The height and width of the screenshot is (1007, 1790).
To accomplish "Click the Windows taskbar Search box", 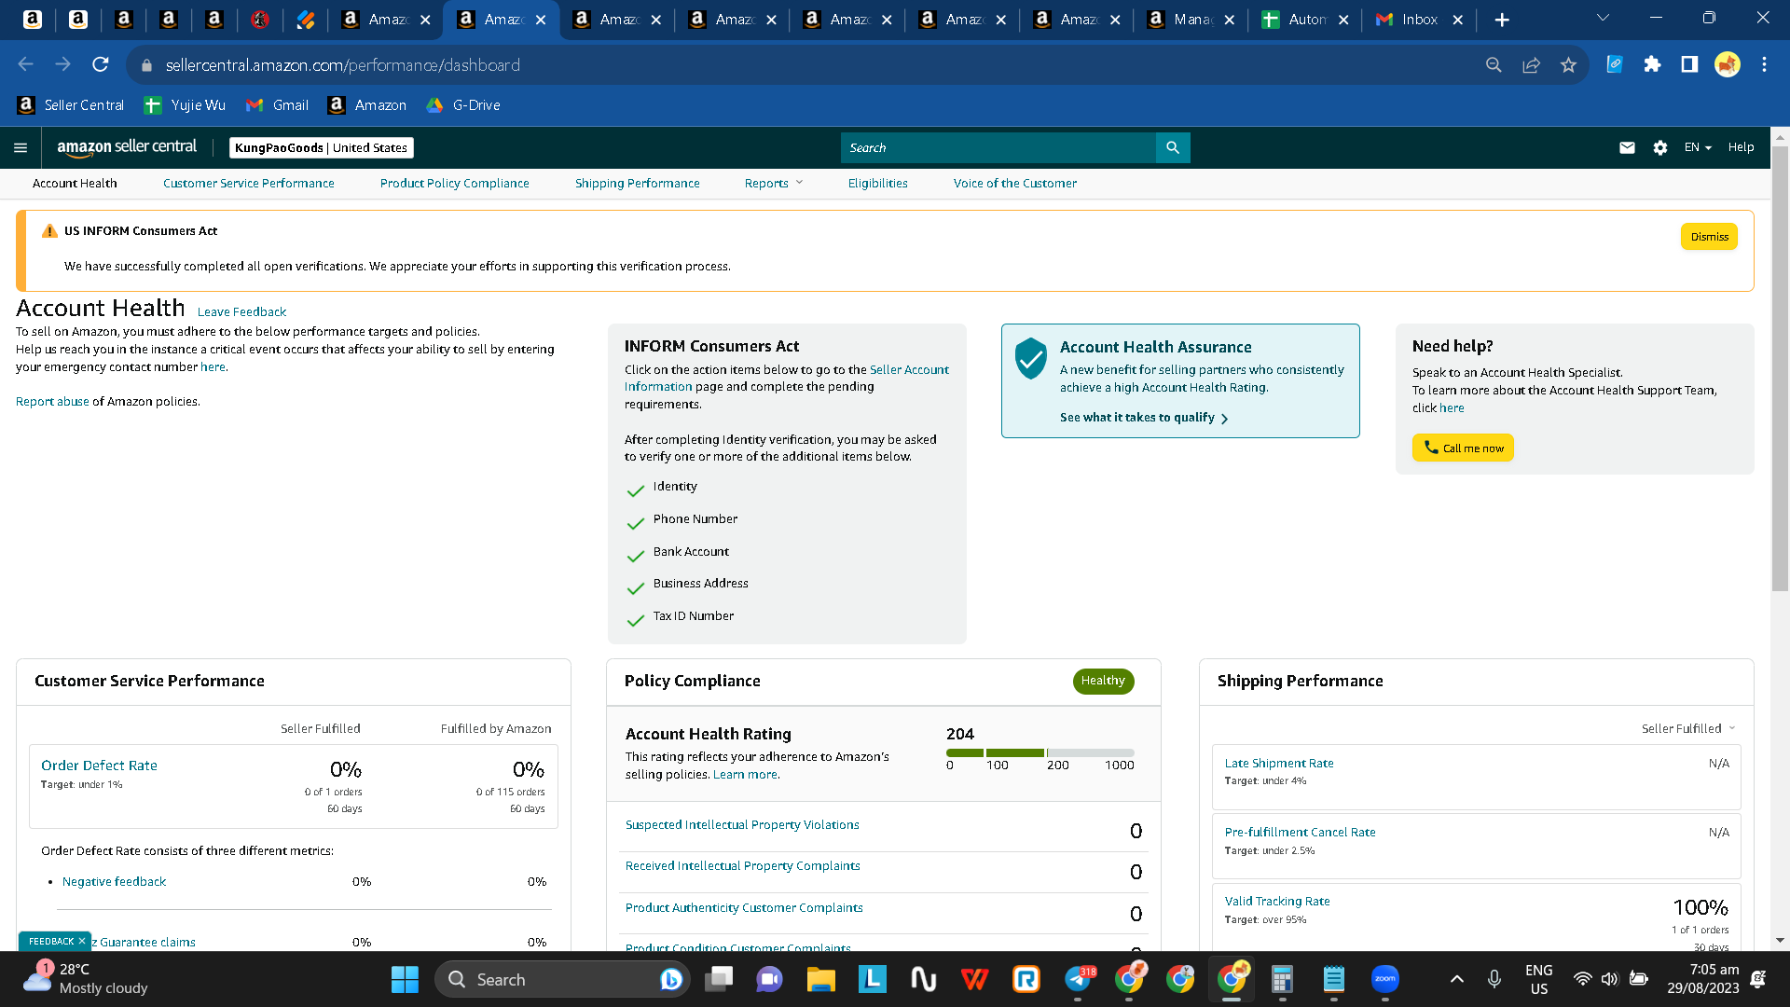I will coord(562,979).
